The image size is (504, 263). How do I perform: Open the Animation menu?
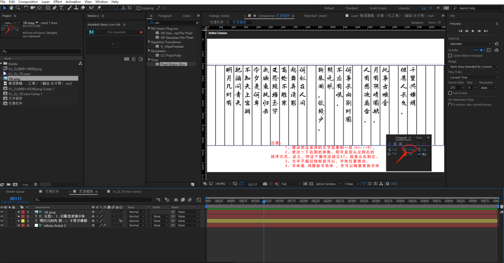pos(73,2)
